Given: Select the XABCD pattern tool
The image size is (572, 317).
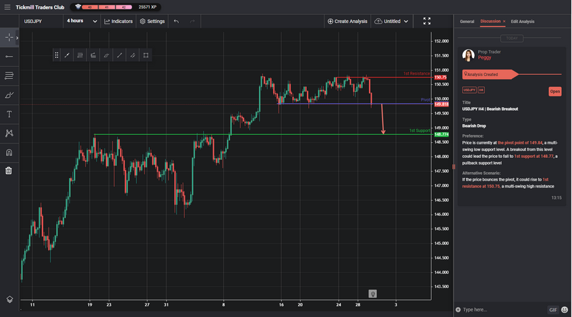Looking at the screenshot, I should pyautogui.click(x=9, y=133).
